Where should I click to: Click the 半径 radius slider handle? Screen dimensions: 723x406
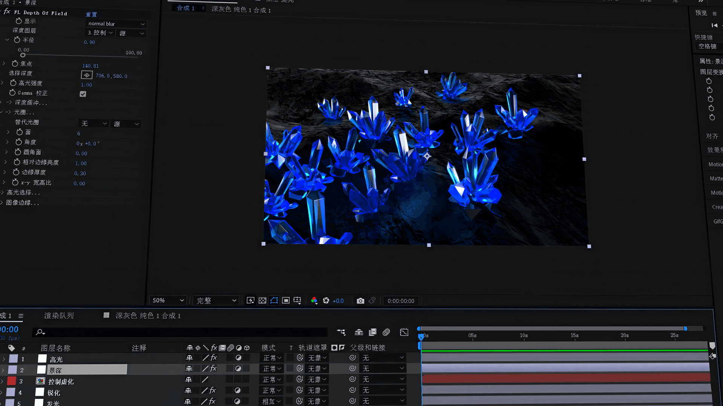click(23, 55)
